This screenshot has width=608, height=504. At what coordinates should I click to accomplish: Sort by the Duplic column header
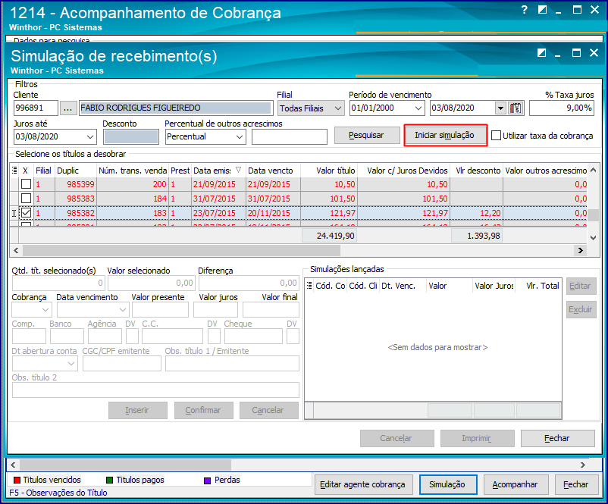(x=76, y=171)
